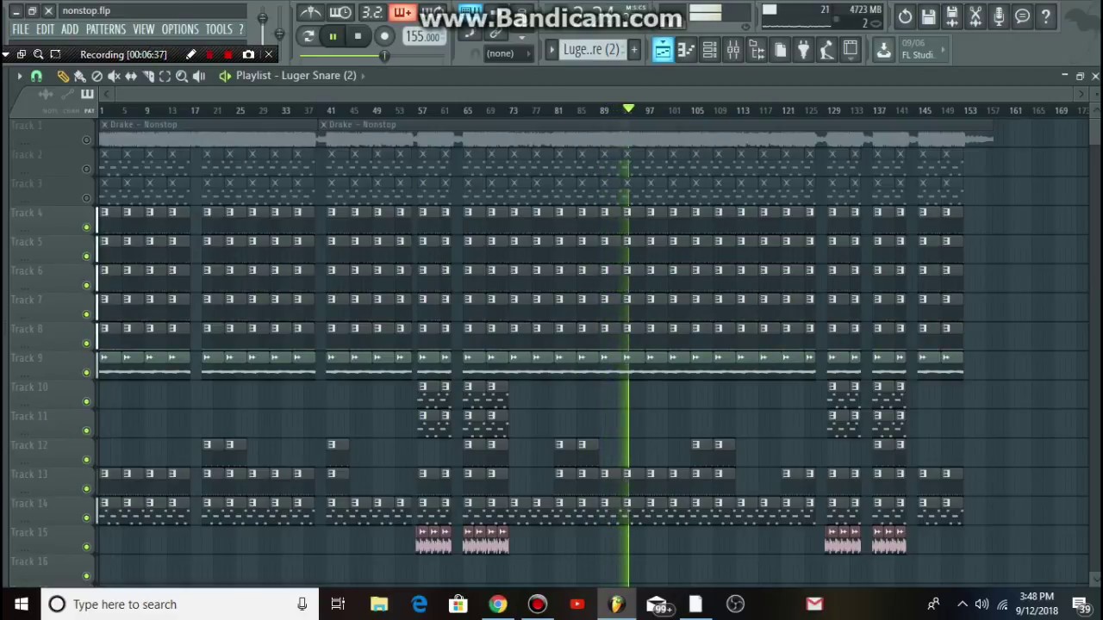1103x620 pixels.
Task: Open the FILE menu
Action: 20,29
